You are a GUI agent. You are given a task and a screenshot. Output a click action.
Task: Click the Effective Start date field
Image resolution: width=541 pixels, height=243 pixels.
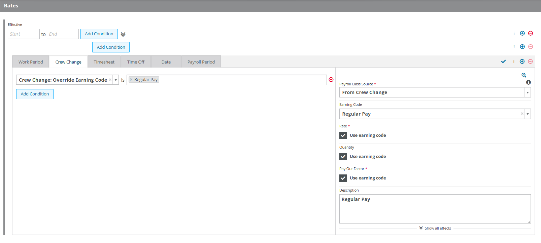pos(24,34)
